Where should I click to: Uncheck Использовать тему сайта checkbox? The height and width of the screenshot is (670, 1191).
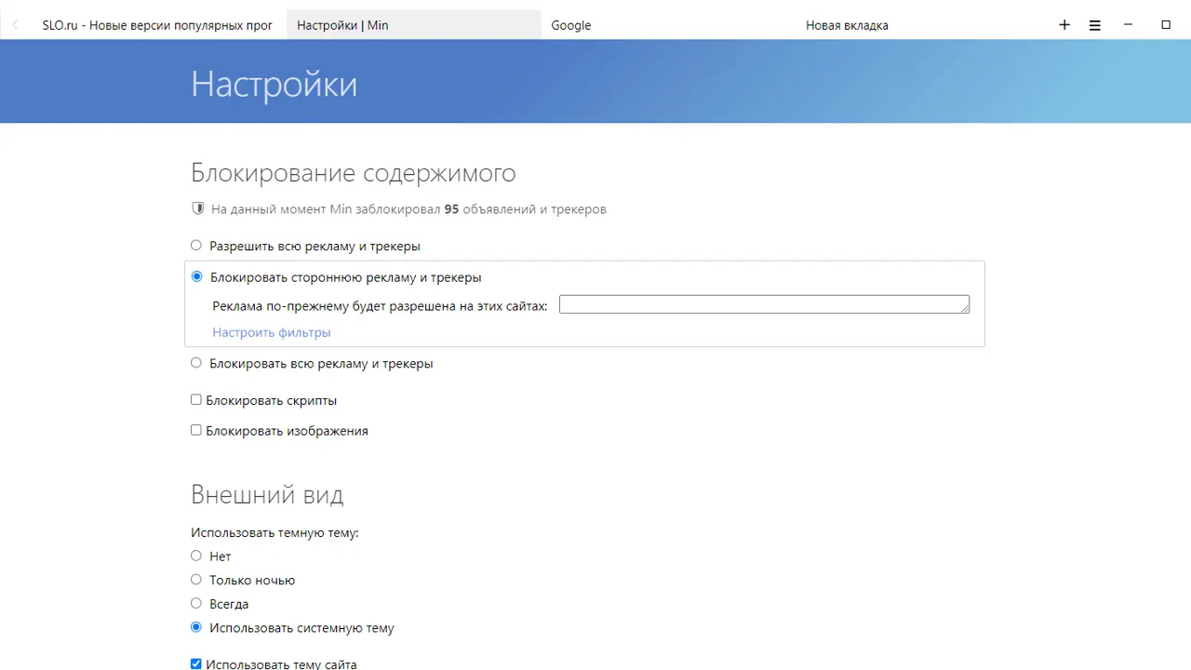[196, 663]
